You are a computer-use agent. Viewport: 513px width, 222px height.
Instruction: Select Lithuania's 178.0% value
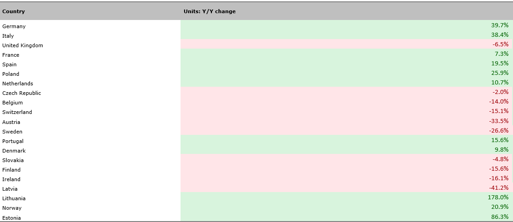[x=498, y=197]
